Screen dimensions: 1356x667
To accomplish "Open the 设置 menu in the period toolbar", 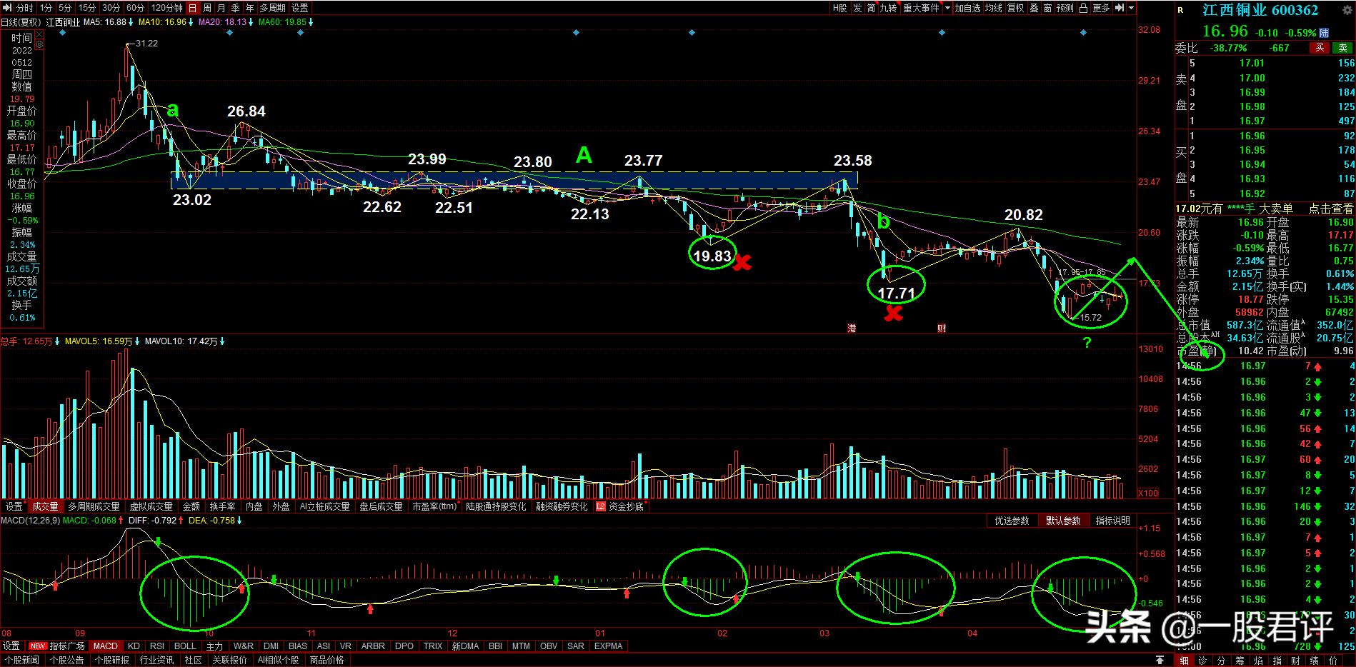I will [300, 8].
